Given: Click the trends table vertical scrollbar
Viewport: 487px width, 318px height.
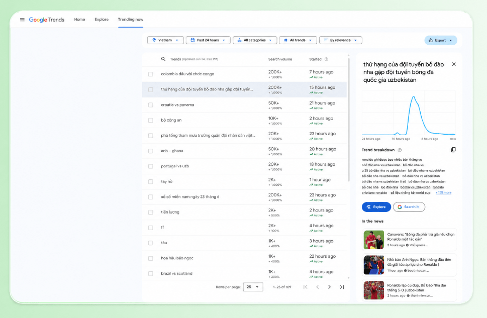Looking at the screenshot, I should (x=348, y=120).
